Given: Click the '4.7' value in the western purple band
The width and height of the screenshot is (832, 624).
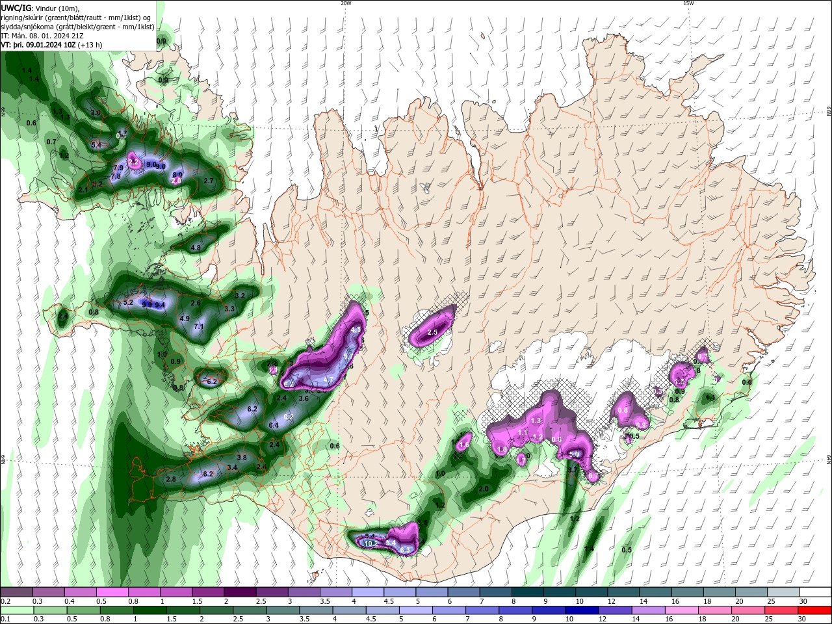Looking at the screenshot, I should 328,380.
